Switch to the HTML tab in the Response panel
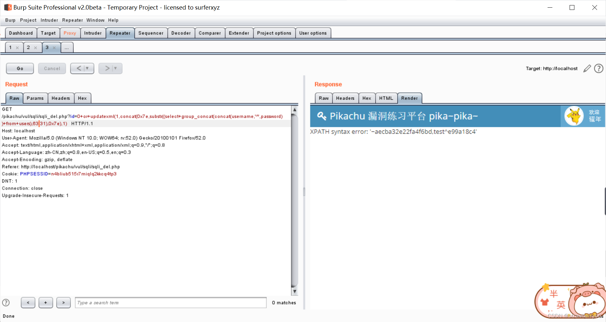Screen dimensions: 606x322 [x=386, y=98]
